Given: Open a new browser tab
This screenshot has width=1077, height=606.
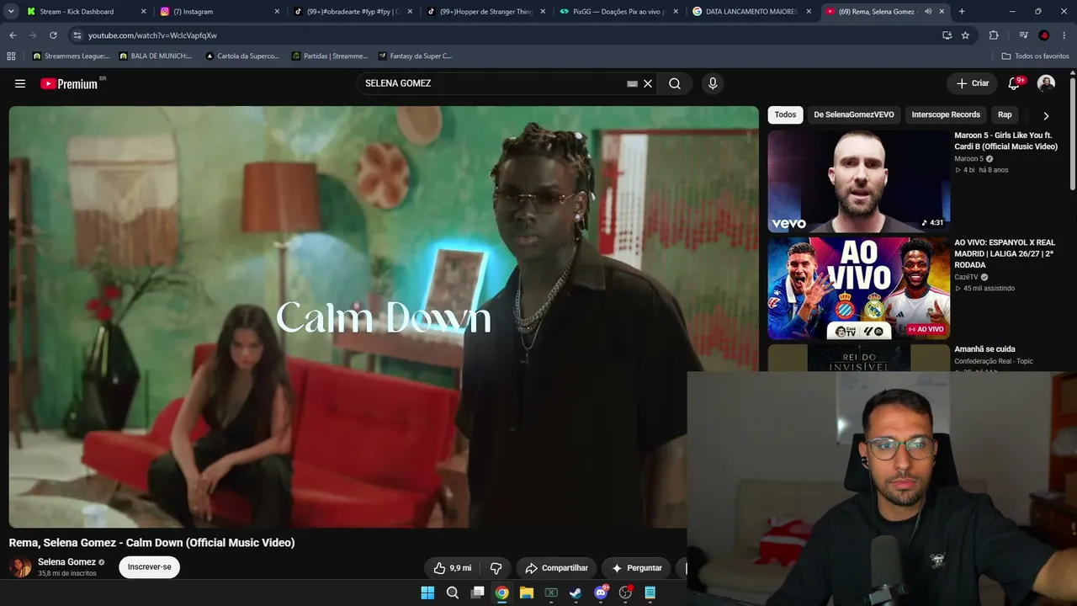Looking at the screenshot, I should point(962,12).
